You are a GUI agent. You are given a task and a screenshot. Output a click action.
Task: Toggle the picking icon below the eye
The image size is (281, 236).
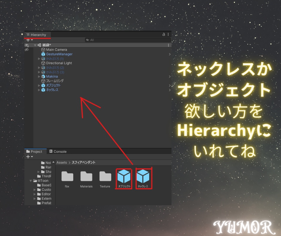(27, 50)
